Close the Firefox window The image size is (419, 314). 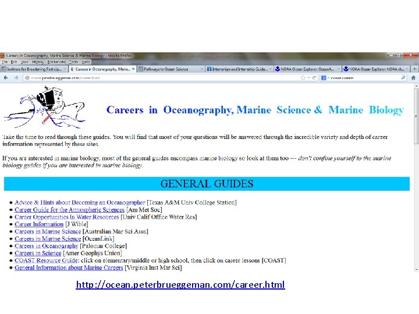coord(411,55)
